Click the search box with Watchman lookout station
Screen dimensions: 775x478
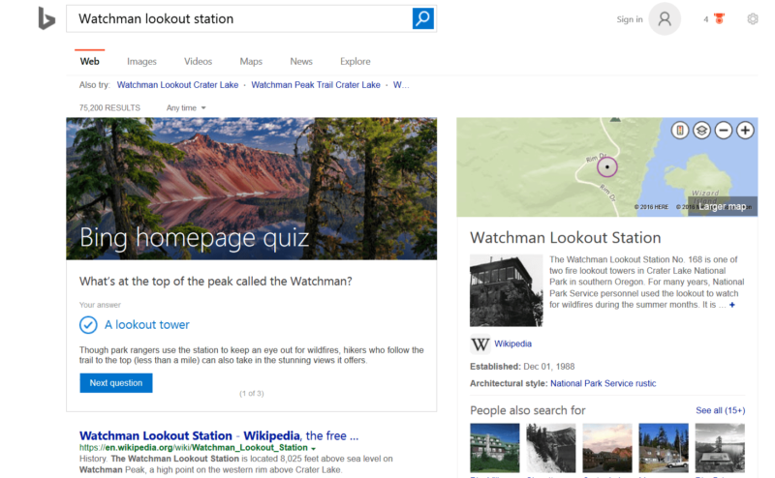point(239,18)
